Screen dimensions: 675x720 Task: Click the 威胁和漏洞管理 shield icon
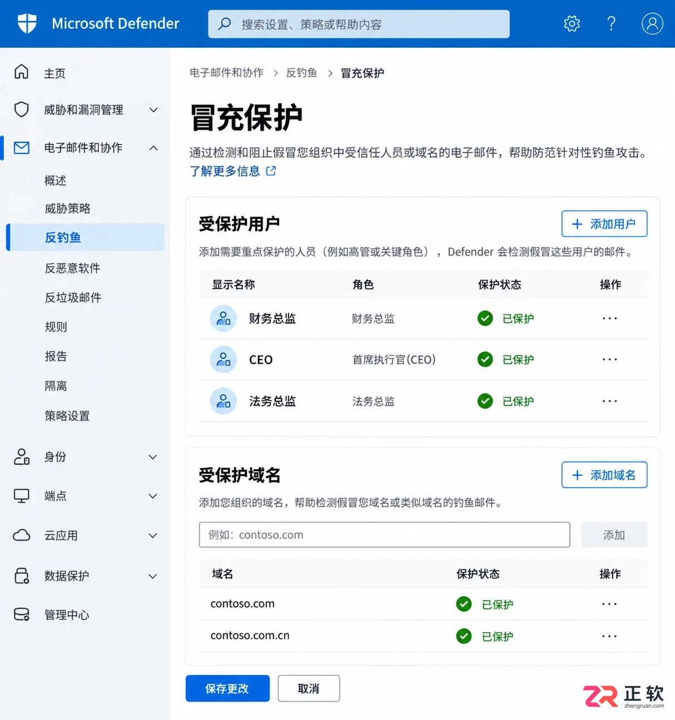tap(21, 110)
